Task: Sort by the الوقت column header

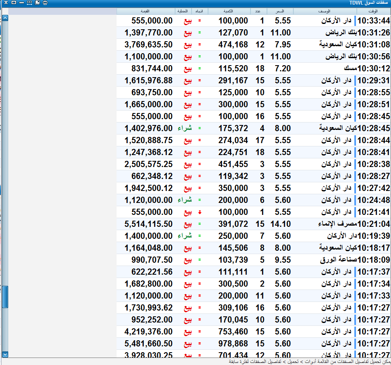Action: pos(373,11)
